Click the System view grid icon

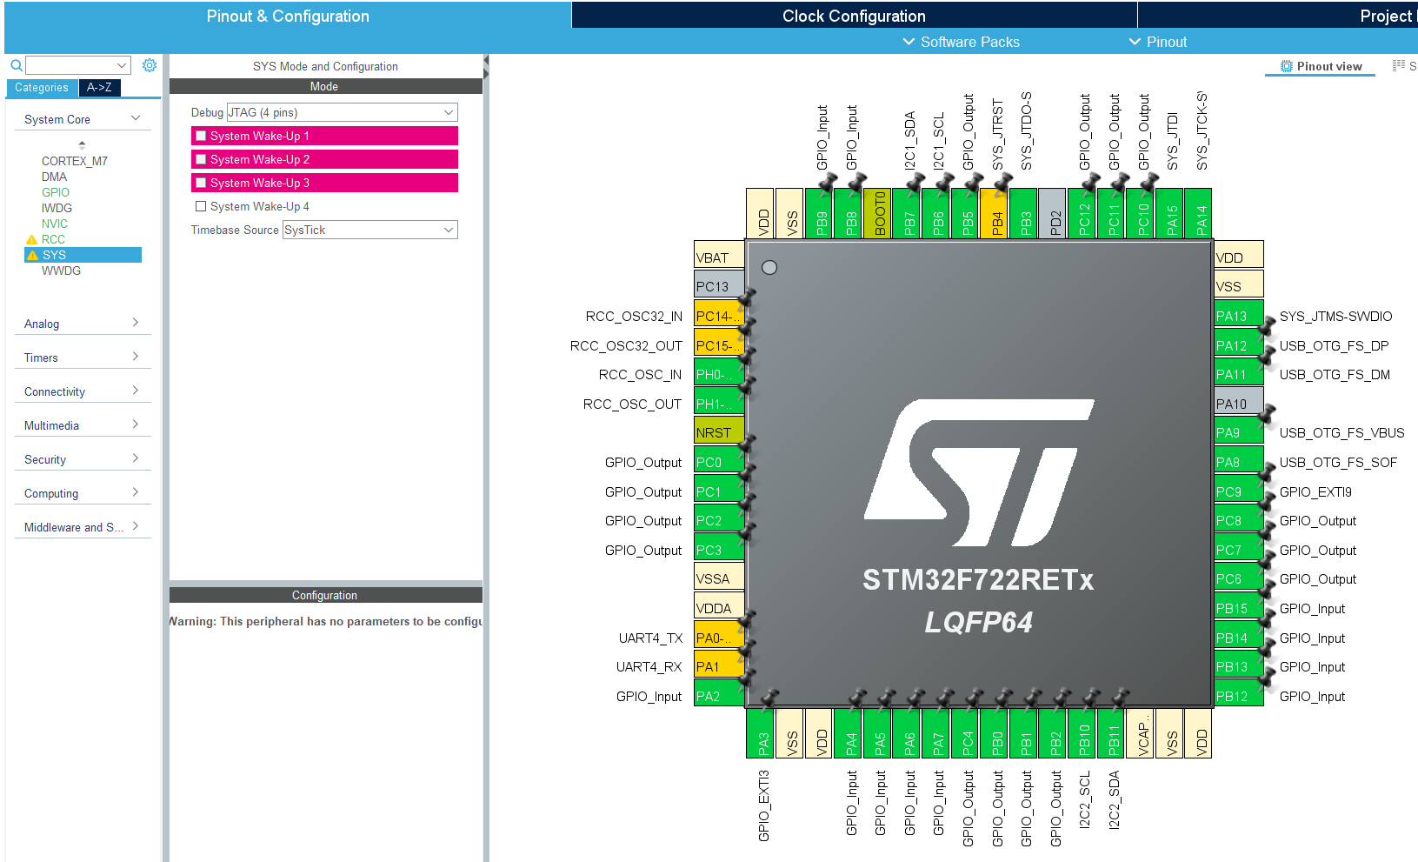[1398, 66]
